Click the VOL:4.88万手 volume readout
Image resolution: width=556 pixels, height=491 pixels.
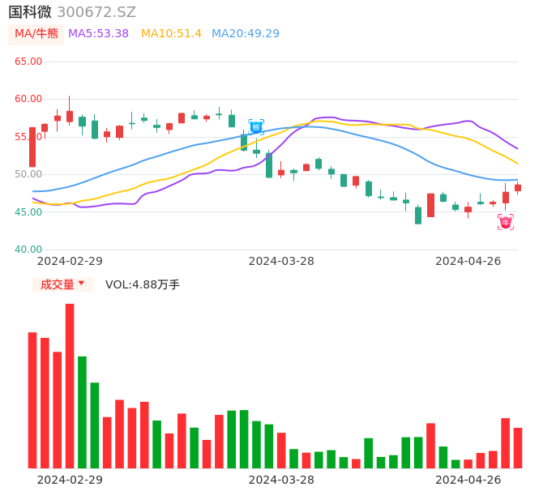tap(143, 284)
